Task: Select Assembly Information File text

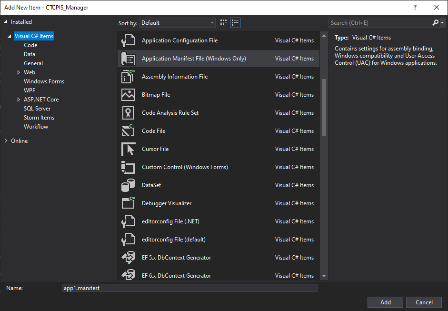Action: coord(175,77)
